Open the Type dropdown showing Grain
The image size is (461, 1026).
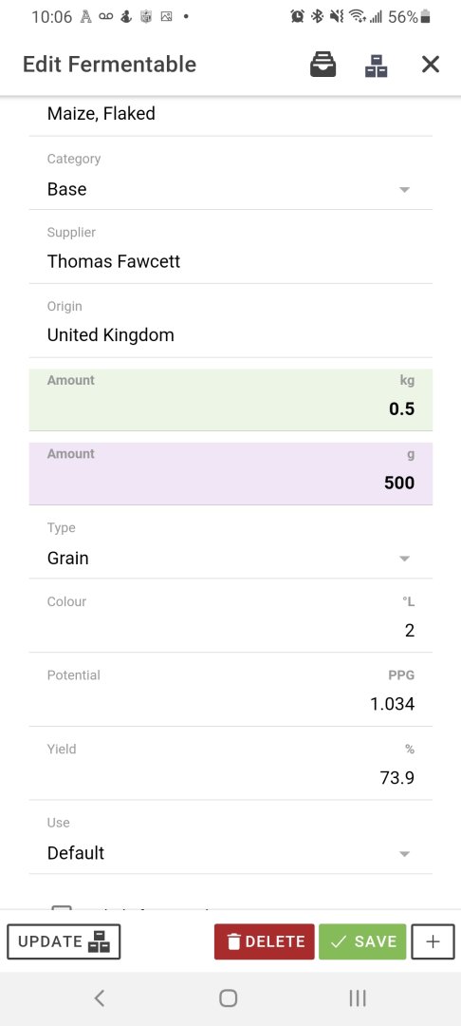(x=230, y=548)
